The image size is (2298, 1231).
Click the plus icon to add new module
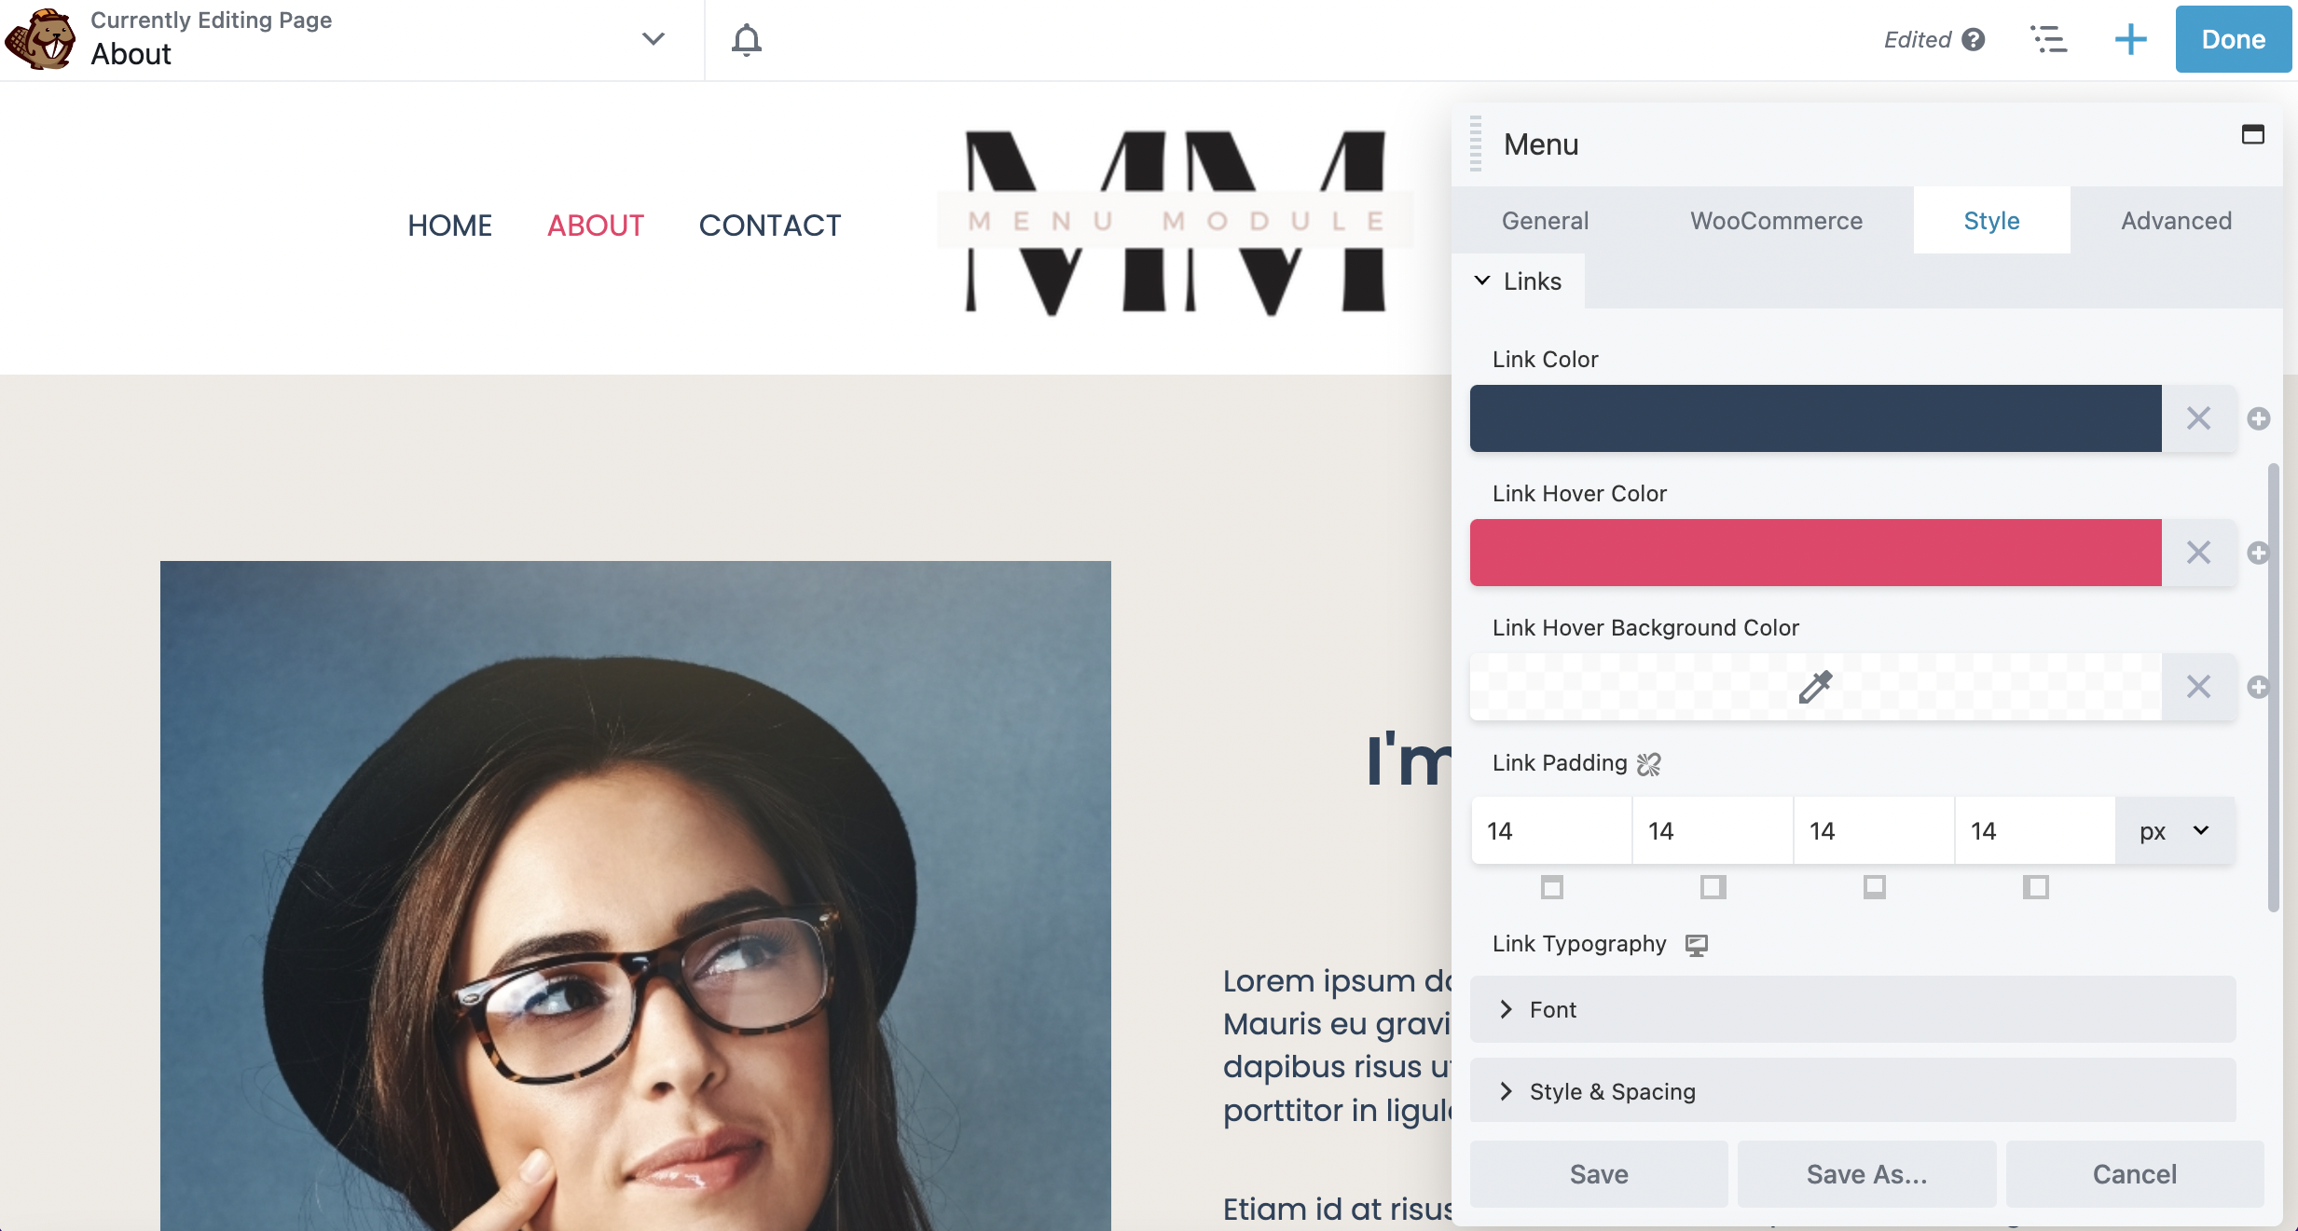coord(2131,38)
